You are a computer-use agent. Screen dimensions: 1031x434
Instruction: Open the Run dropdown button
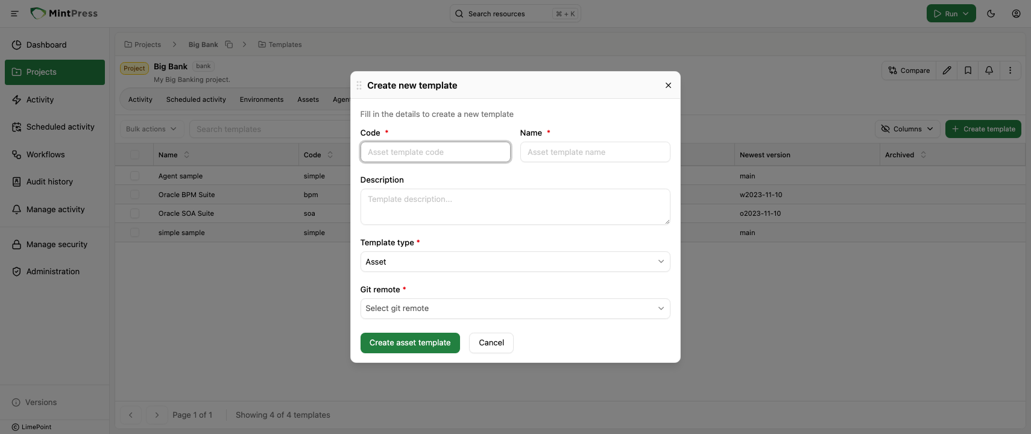point(951,13)
